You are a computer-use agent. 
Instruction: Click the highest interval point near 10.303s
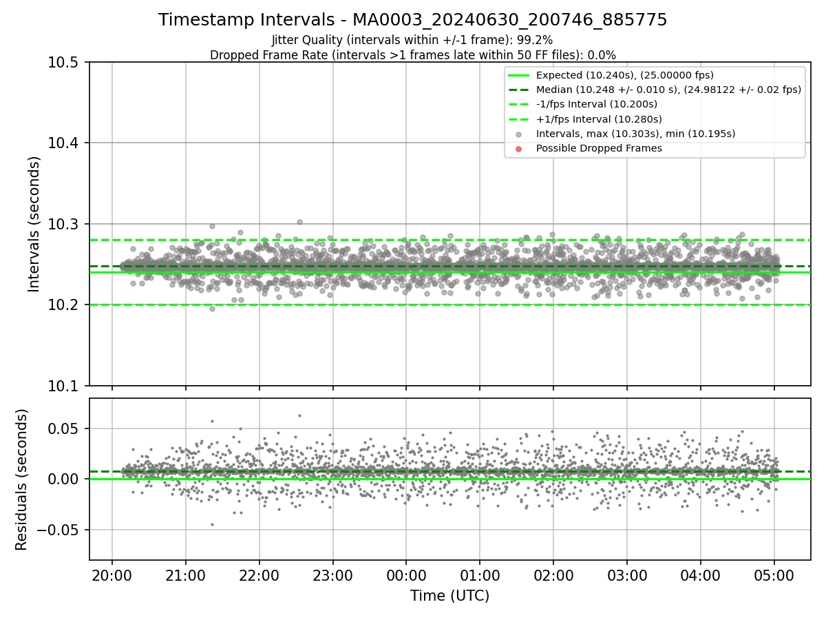[x=299, y=222]
